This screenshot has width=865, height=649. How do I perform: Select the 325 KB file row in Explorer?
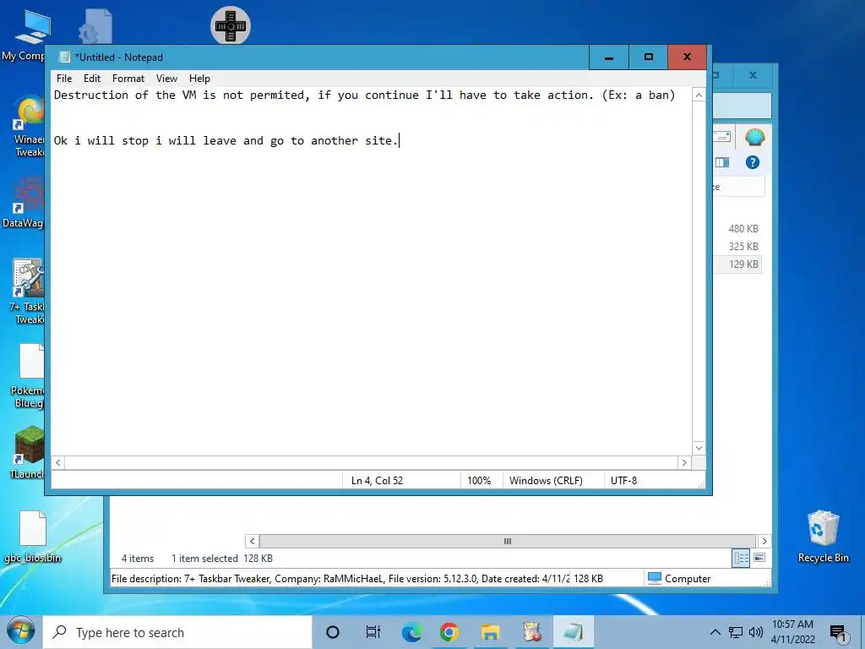pyautogui.click(x=739, y=246)
